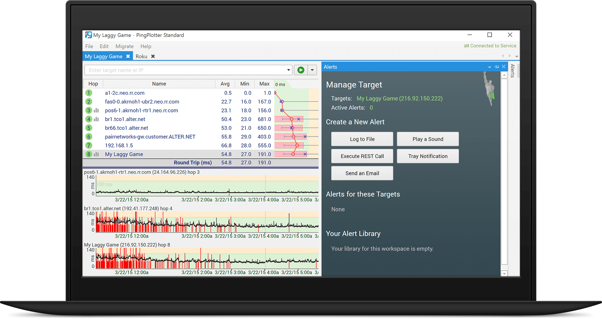This screenshot has height=319, width=602.
Task: Pin the Alerts panel with the pin toggle
Action: point(496,66)
